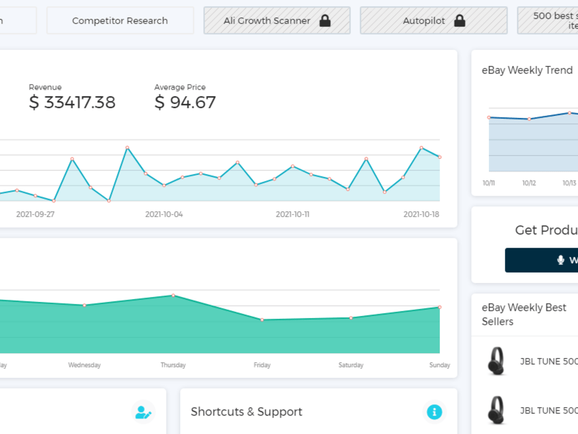The width and height of the screenshot is (578, 434).
Task: Click the lock icon on Autopilot
Action: [460, 21]
